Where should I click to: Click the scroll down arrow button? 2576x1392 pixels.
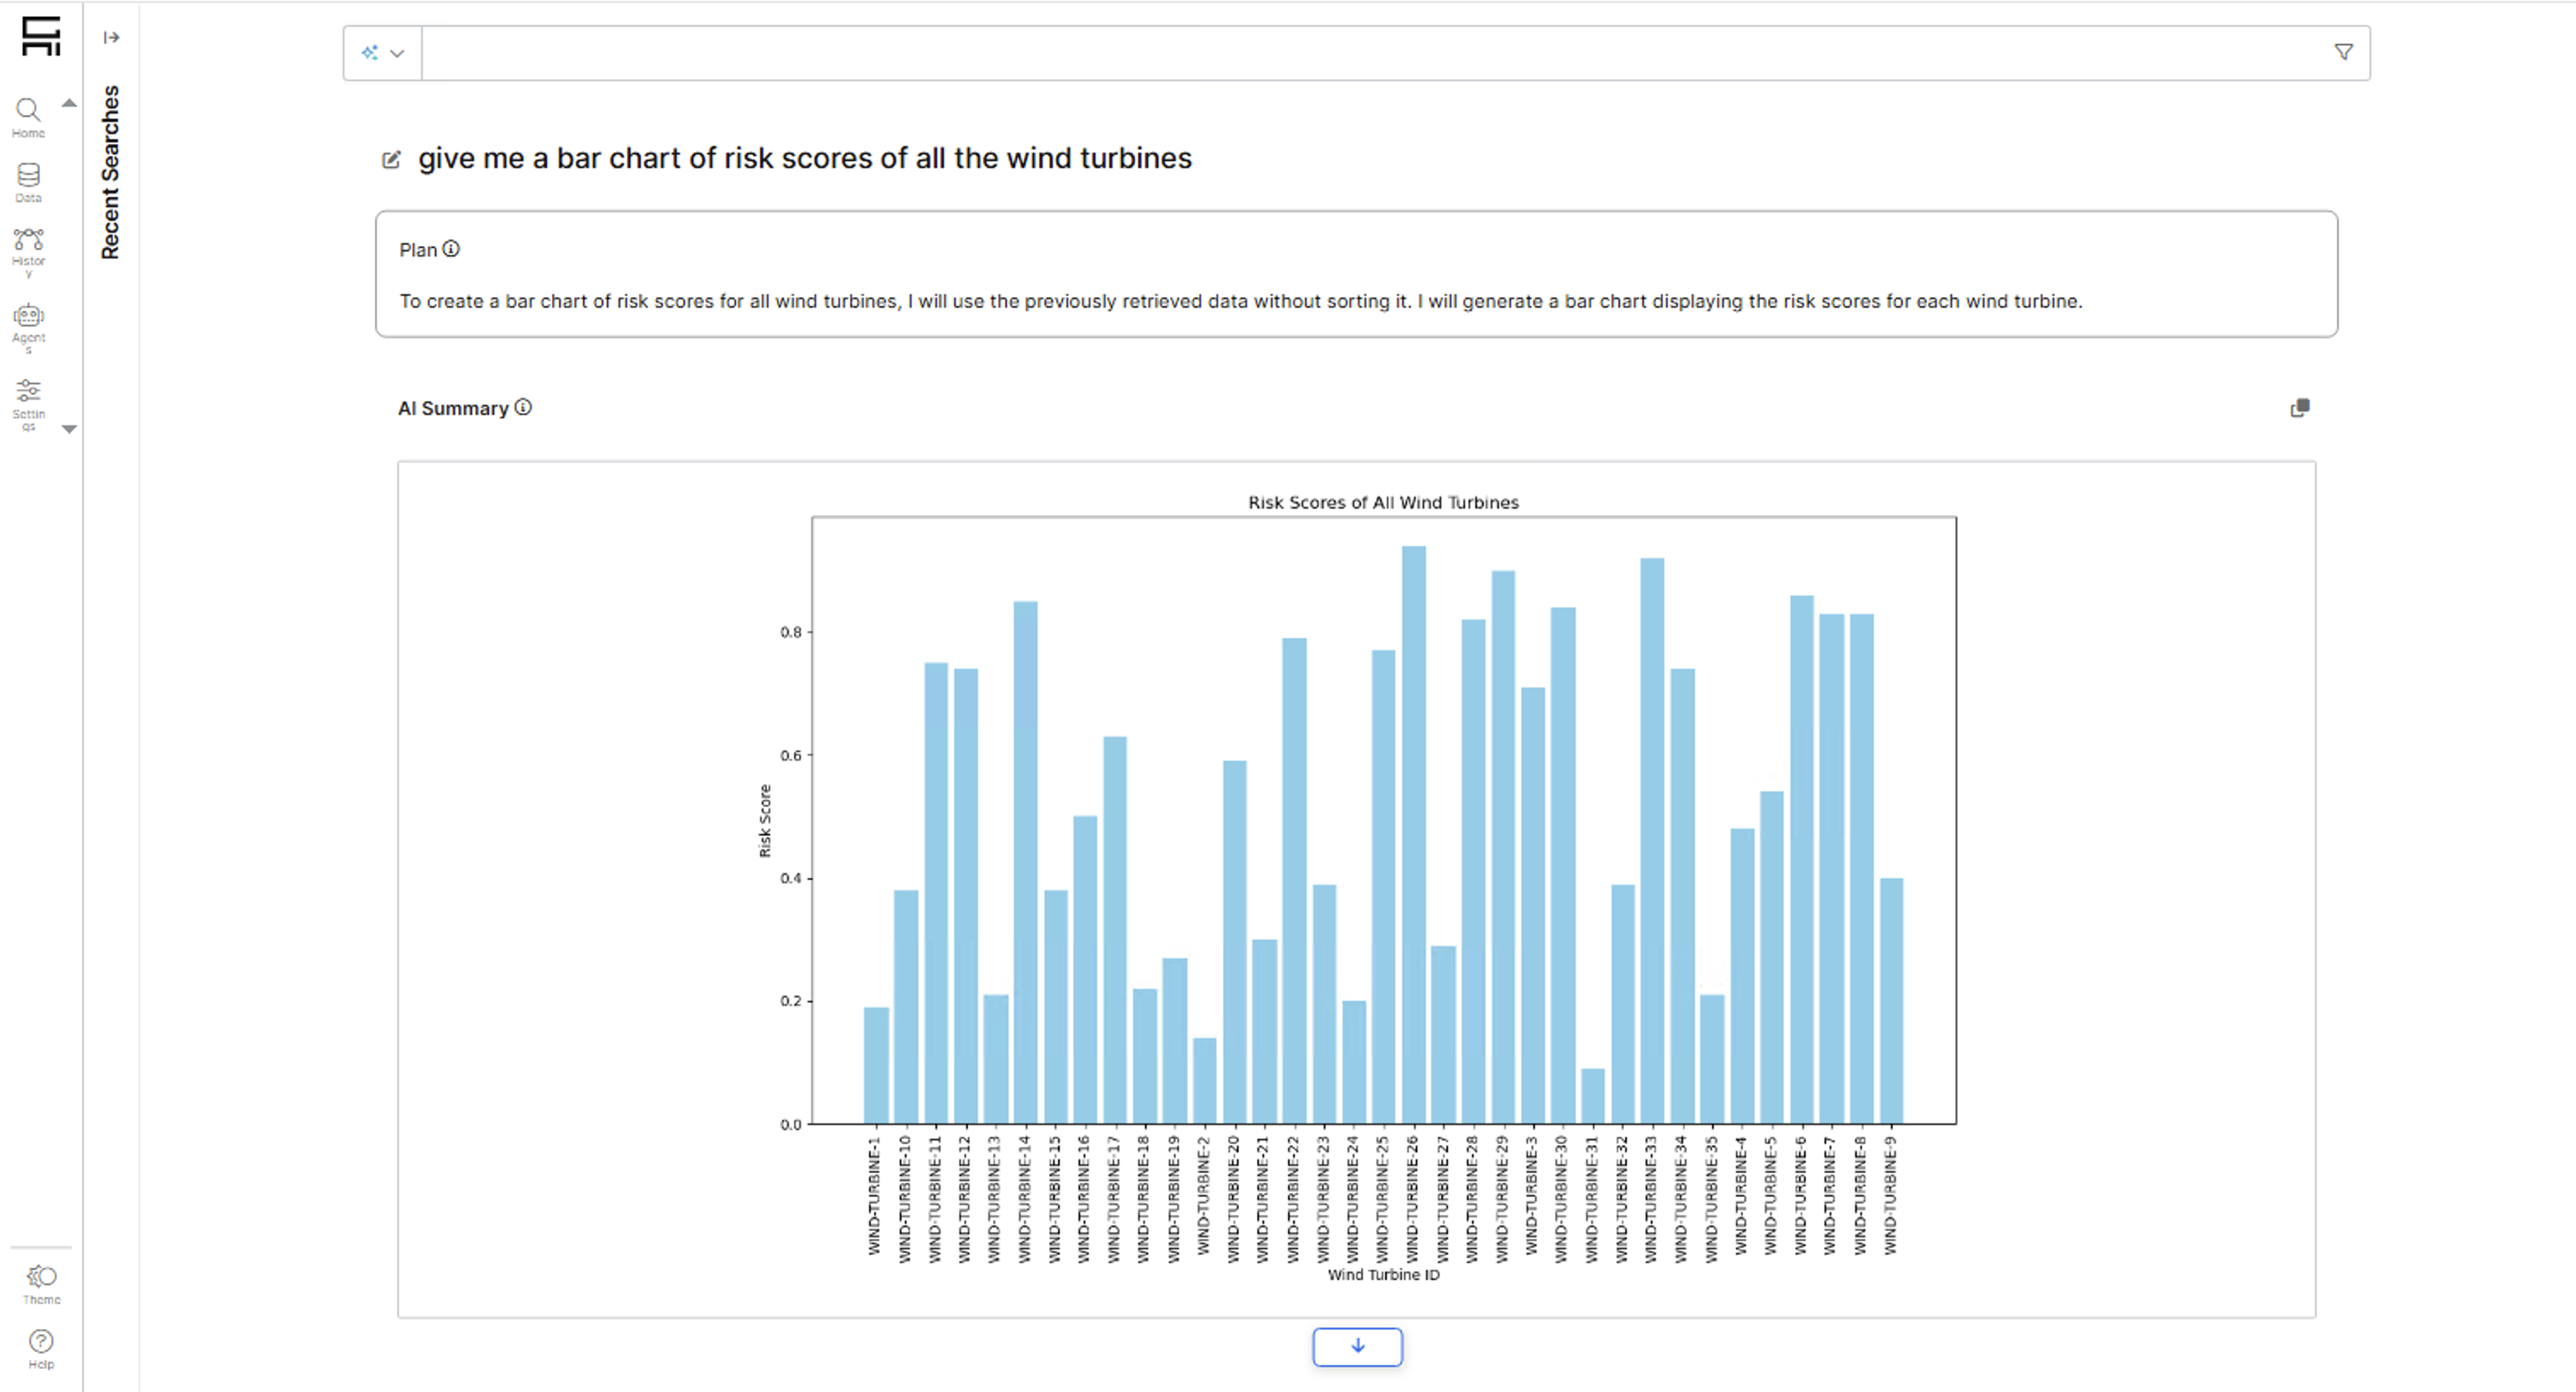1357,1346
